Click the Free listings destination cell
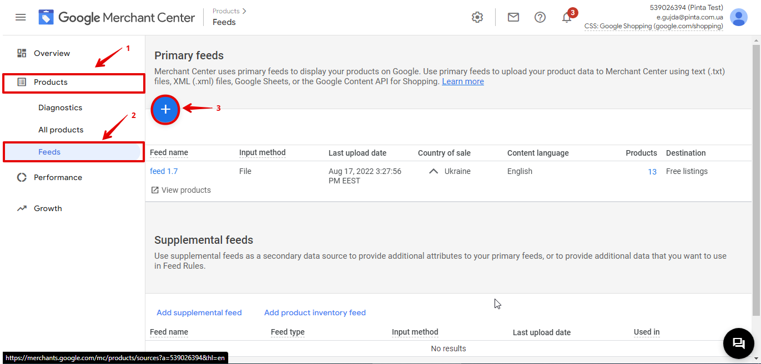The width and height of the screenshot is (761, 364). [x=687, y=171]
